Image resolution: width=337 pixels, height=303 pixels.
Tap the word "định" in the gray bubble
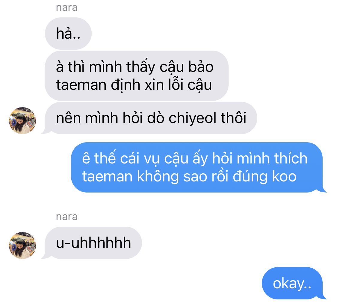point(126,85)
